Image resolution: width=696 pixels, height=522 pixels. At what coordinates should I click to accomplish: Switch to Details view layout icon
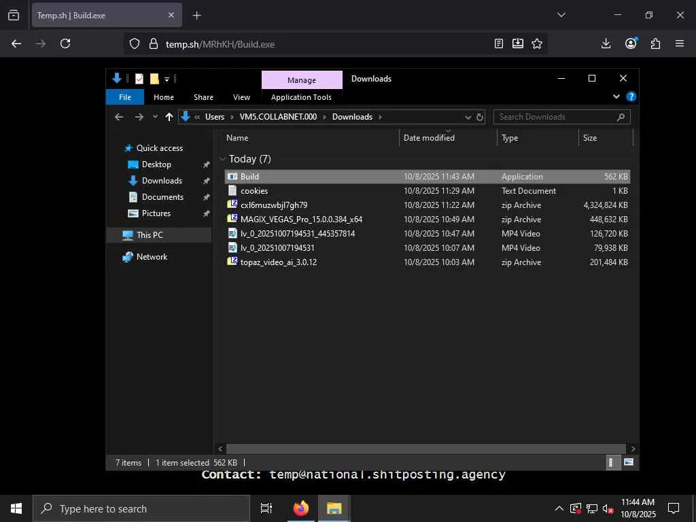612,462
